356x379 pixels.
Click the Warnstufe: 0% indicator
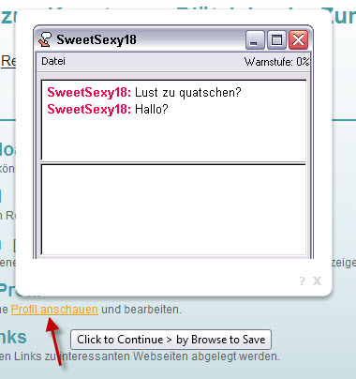(x=276, y=62)
